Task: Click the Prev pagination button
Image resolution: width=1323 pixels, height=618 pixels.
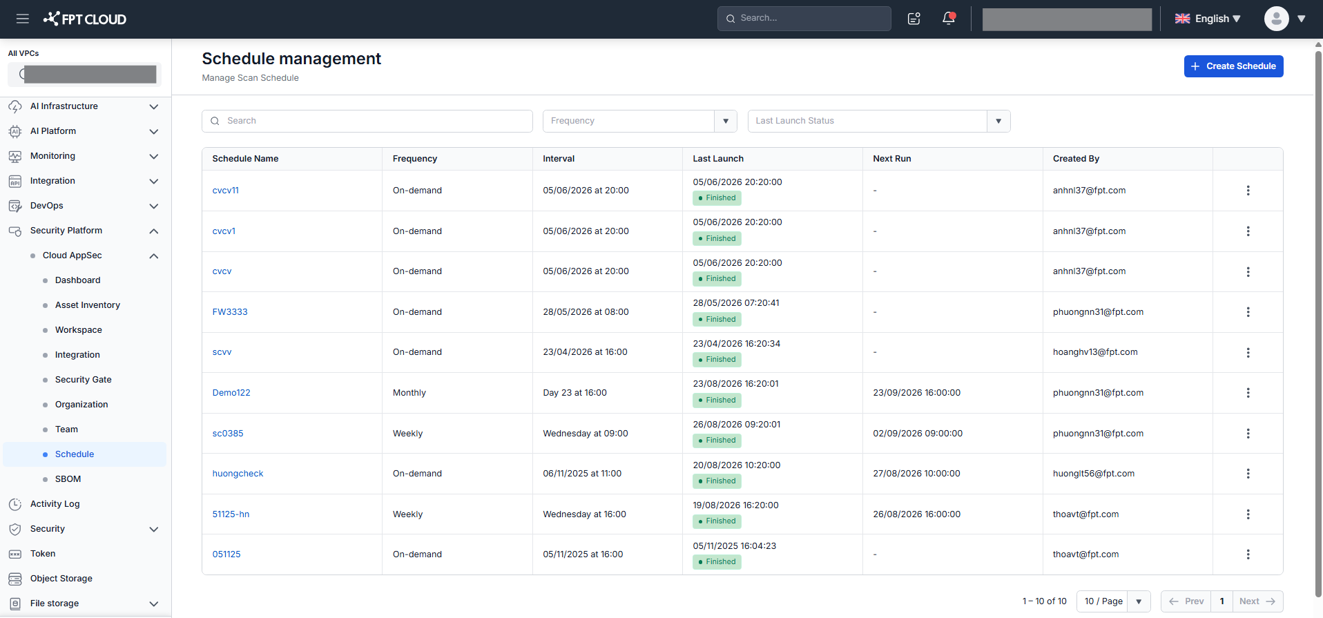Action: point(1186,601)
